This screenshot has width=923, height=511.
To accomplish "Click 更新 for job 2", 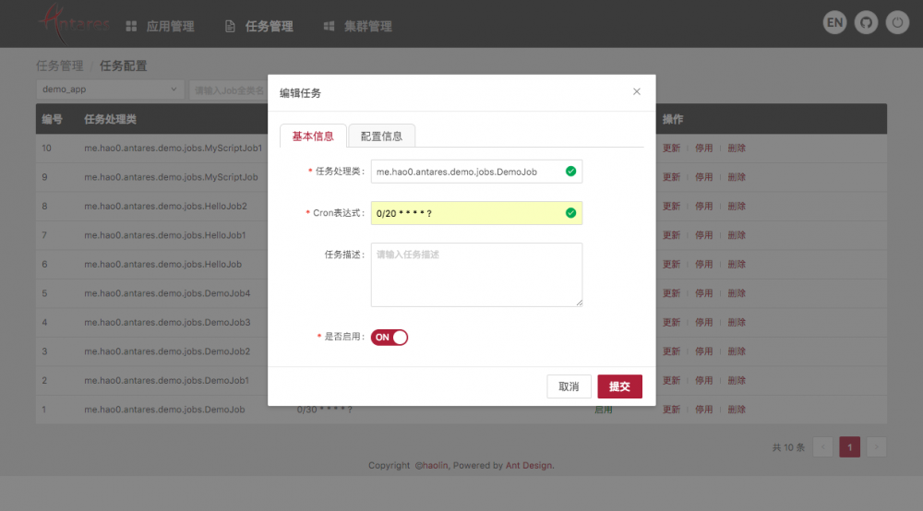I will (x=671, y=380).
